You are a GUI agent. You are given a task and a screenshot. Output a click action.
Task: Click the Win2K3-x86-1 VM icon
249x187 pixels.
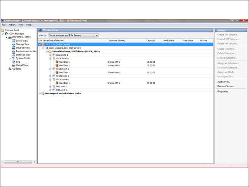pos(54,58)
